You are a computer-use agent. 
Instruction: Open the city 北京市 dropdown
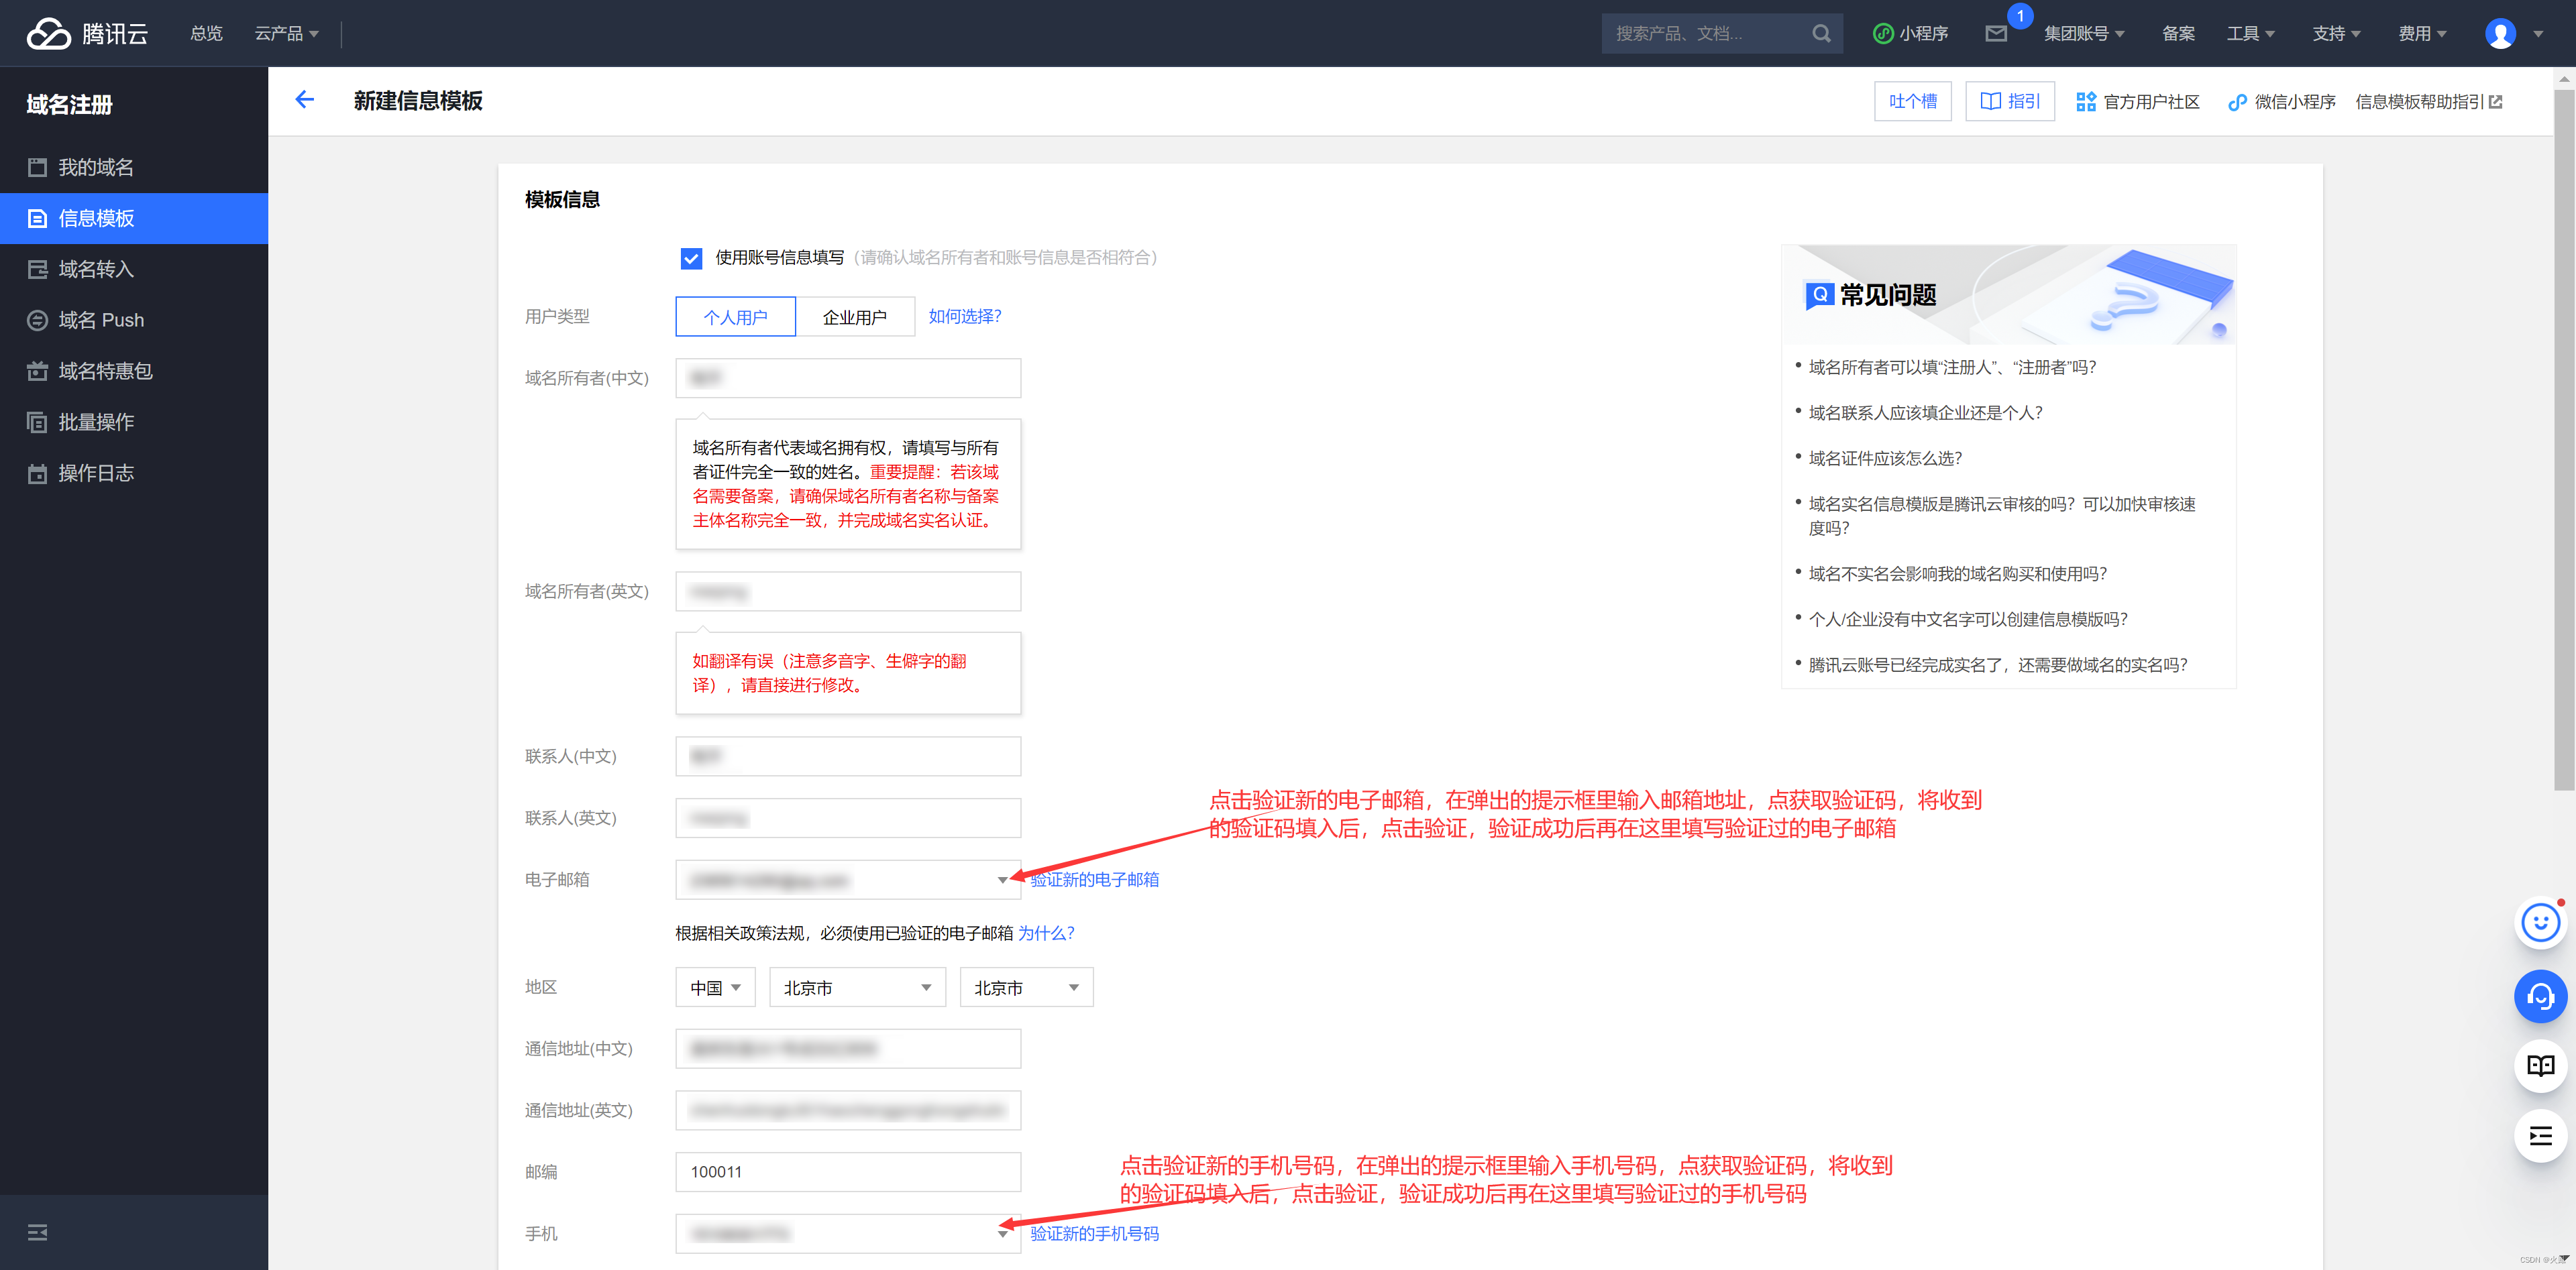pos(1026,987)
